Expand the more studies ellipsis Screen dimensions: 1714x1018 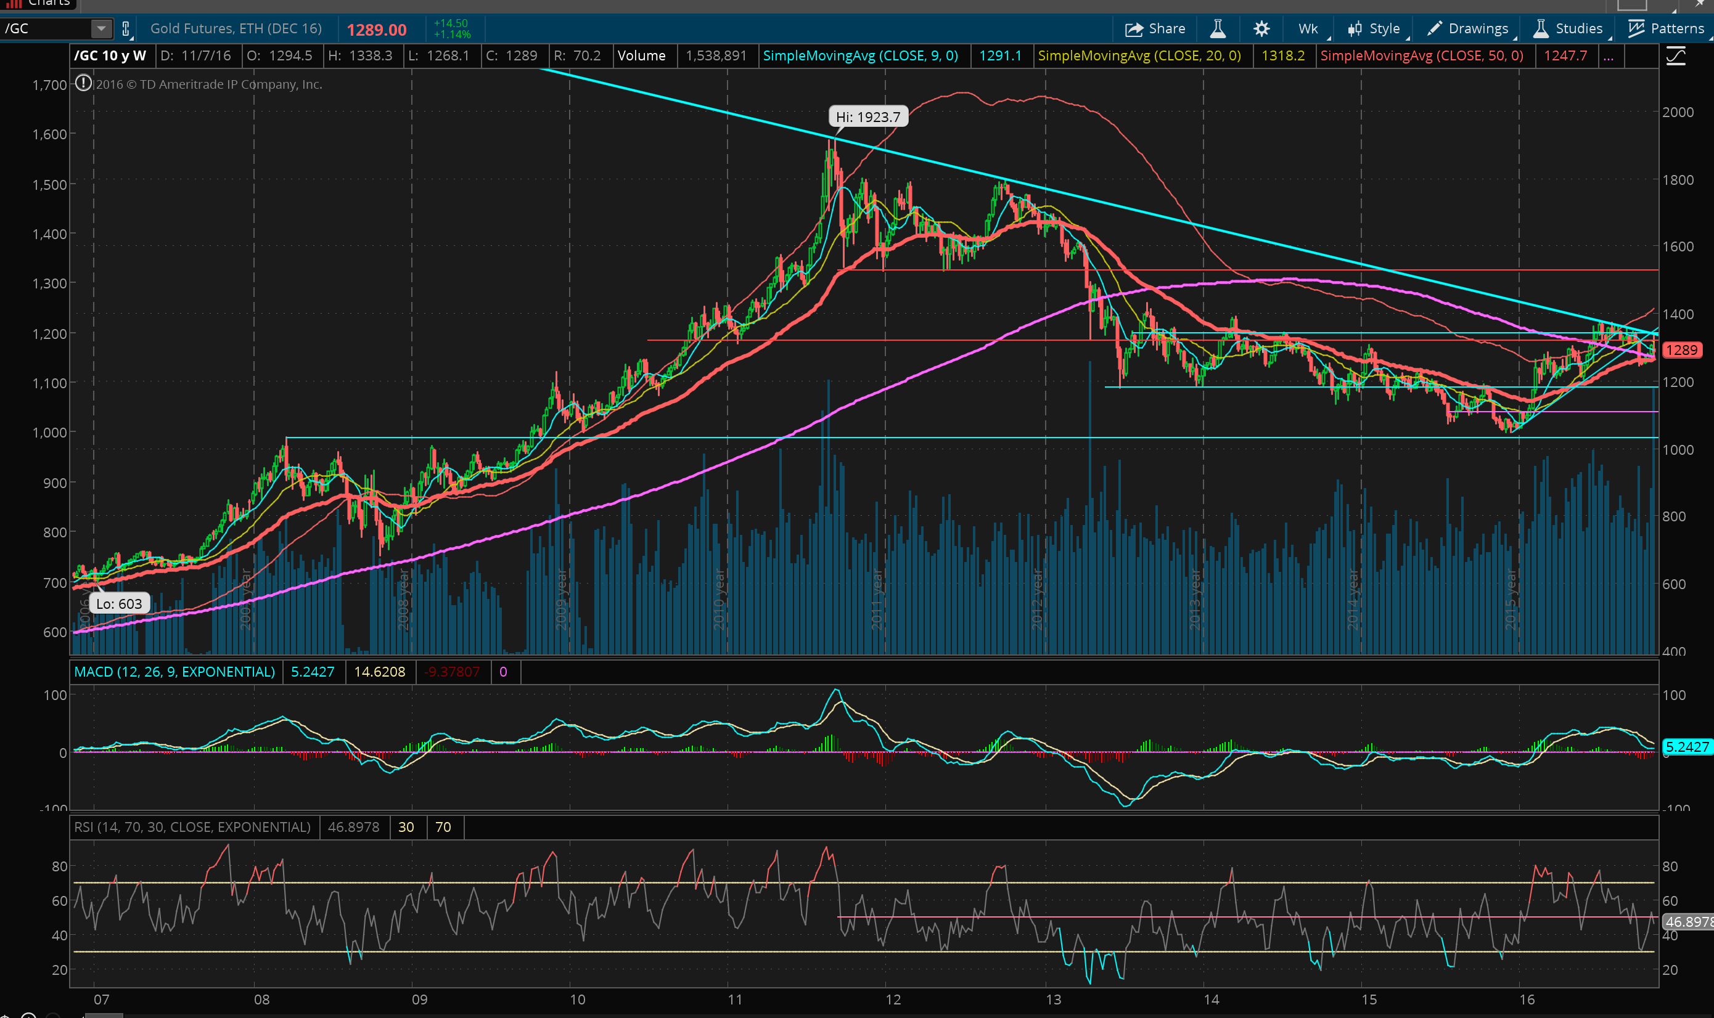point(1609,56)
